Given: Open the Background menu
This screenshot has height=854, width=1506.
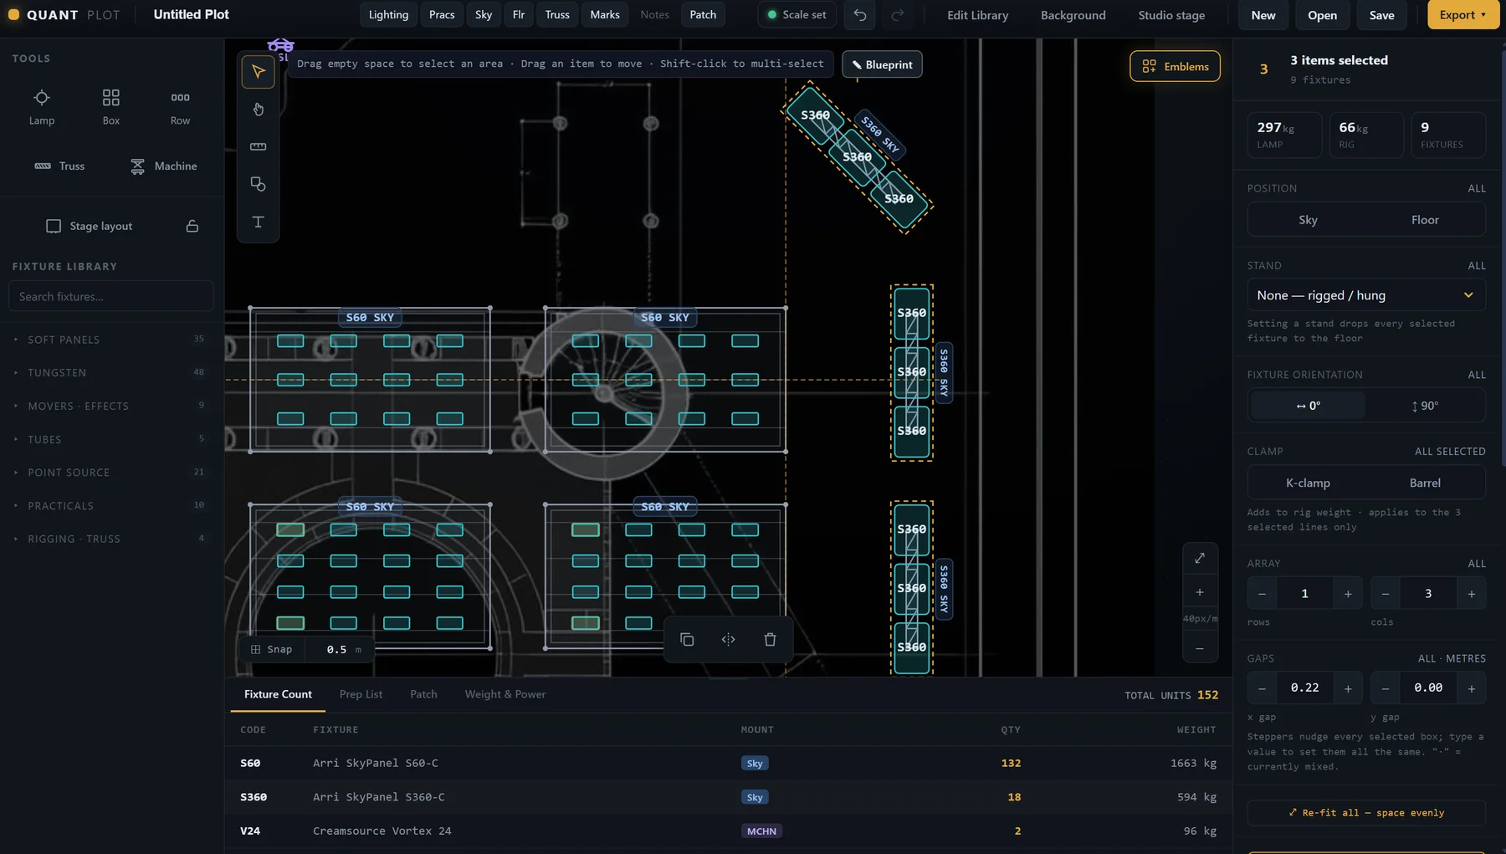Looking at the screenshot, I should click(x=1073, y=15).
